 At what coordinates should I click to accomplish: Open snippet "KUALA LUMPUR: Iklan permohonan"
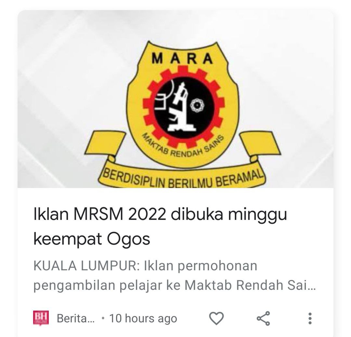tap(145, 266)
